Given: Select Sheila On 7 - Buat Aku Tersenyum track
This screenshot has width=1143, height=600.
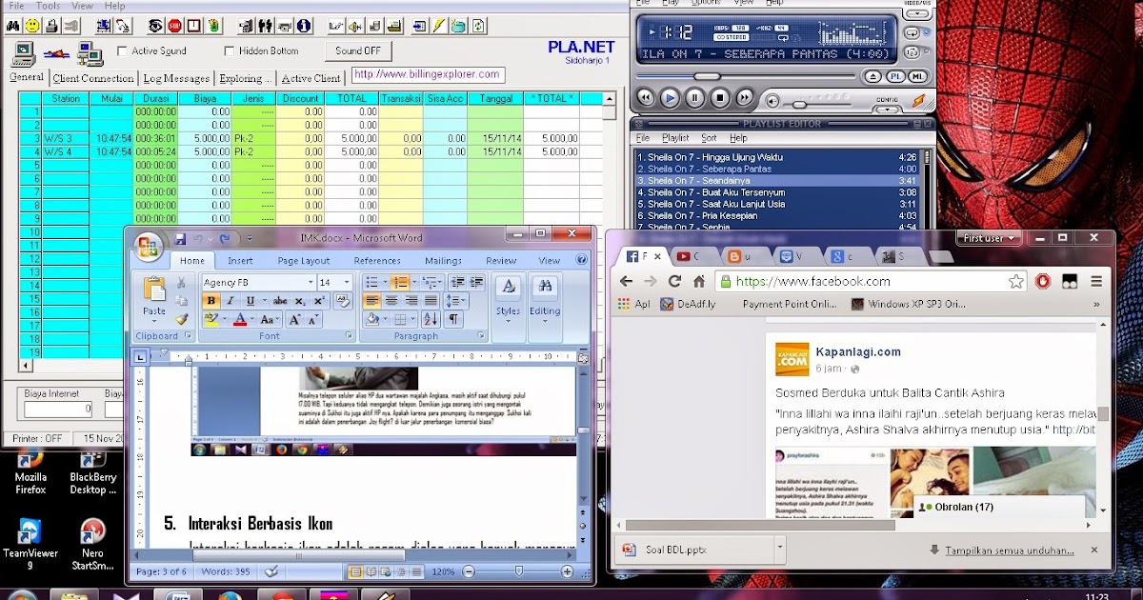Looking at the screenshot, I should coord(776,192).
